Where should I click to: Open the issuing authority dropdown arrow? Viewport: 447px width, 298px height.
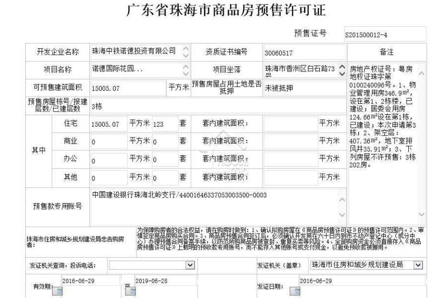tap(418, 265)
